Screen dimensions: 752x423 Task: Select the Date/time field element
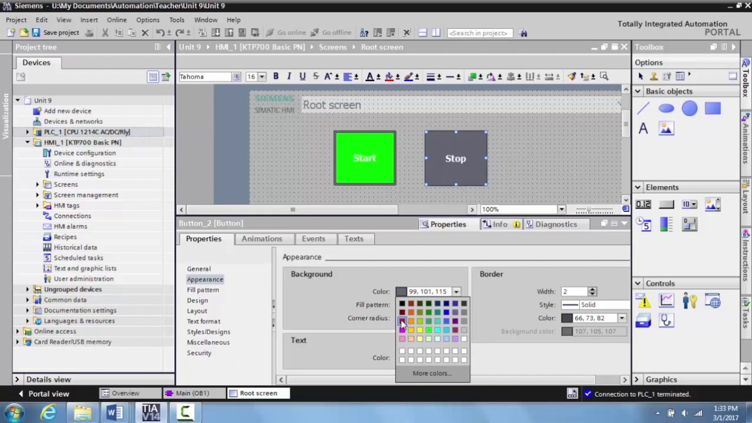click(x=643, y=224)
